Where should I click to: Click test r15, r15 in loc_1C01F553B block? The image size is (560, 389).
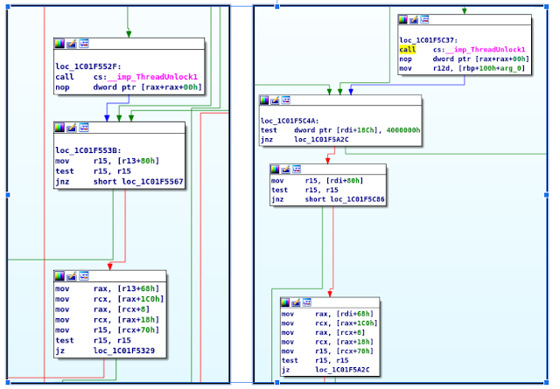click(x=94, y=171)
